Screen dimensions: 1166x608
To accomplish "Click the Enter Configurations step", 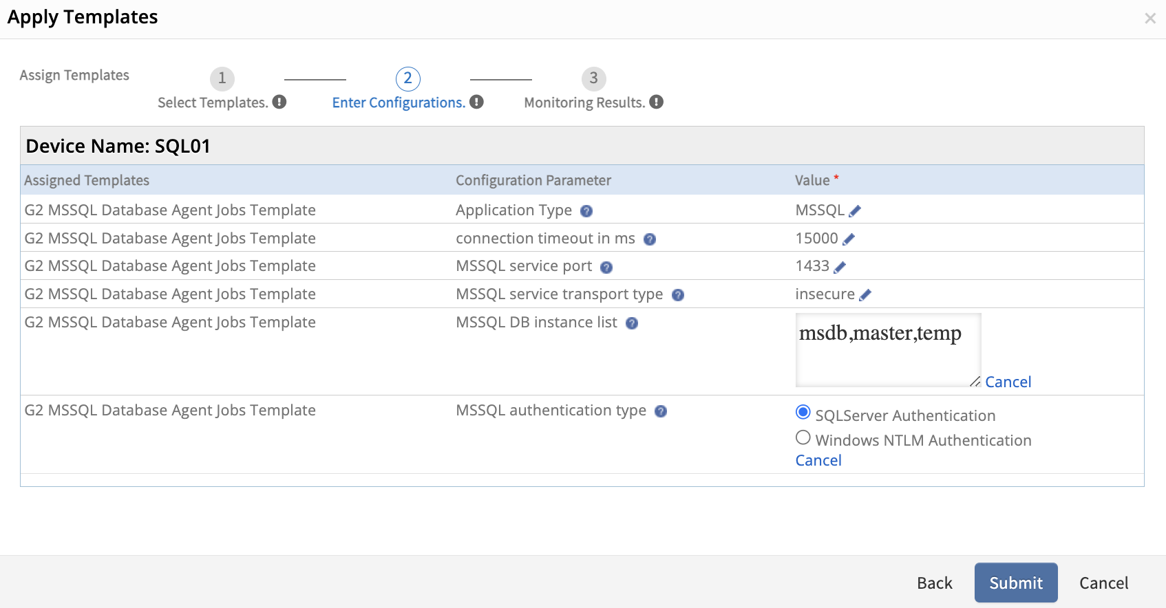I will click(407, 79).
